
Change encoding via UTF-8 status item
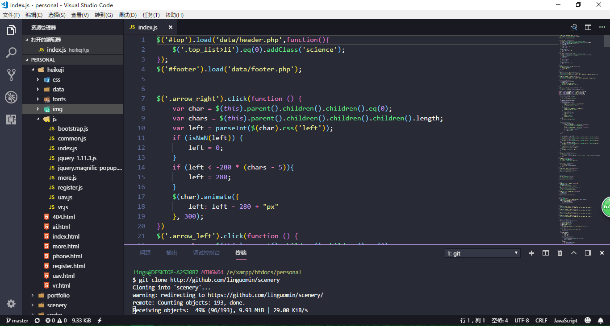coord(522,320)
